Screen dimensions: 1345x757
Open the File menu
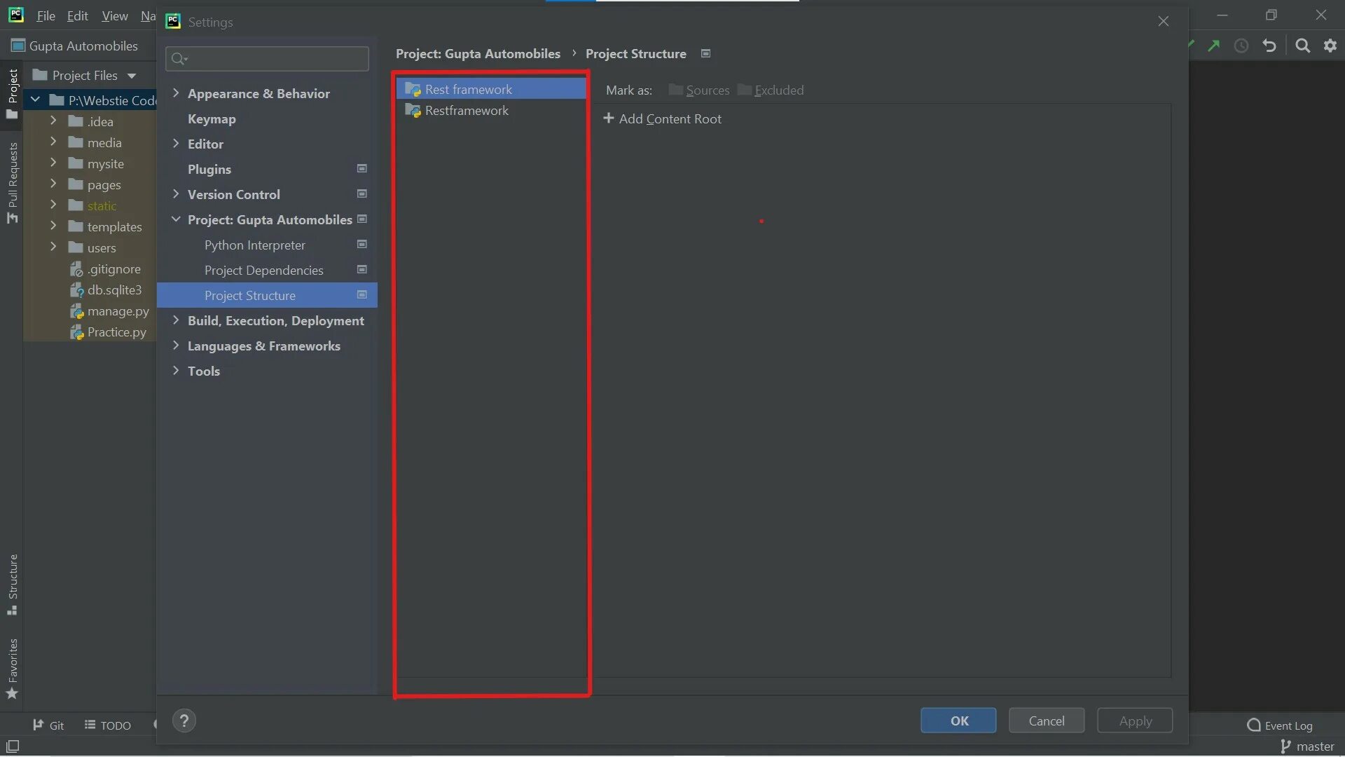pyautogui.click(x=46, y=15)
